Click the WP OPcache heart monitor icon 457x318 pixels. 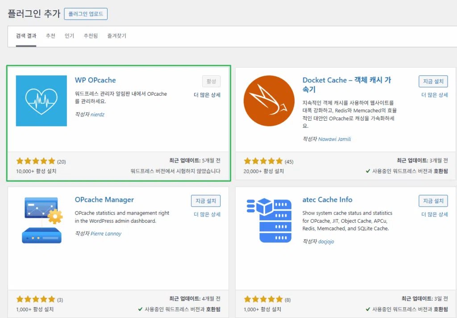click(x=42, y=101)
